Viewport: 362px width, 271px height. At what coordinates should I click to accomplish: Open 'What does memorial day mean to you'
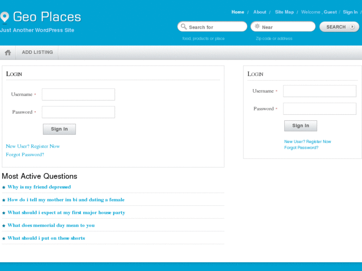click(x=51, y=225)
